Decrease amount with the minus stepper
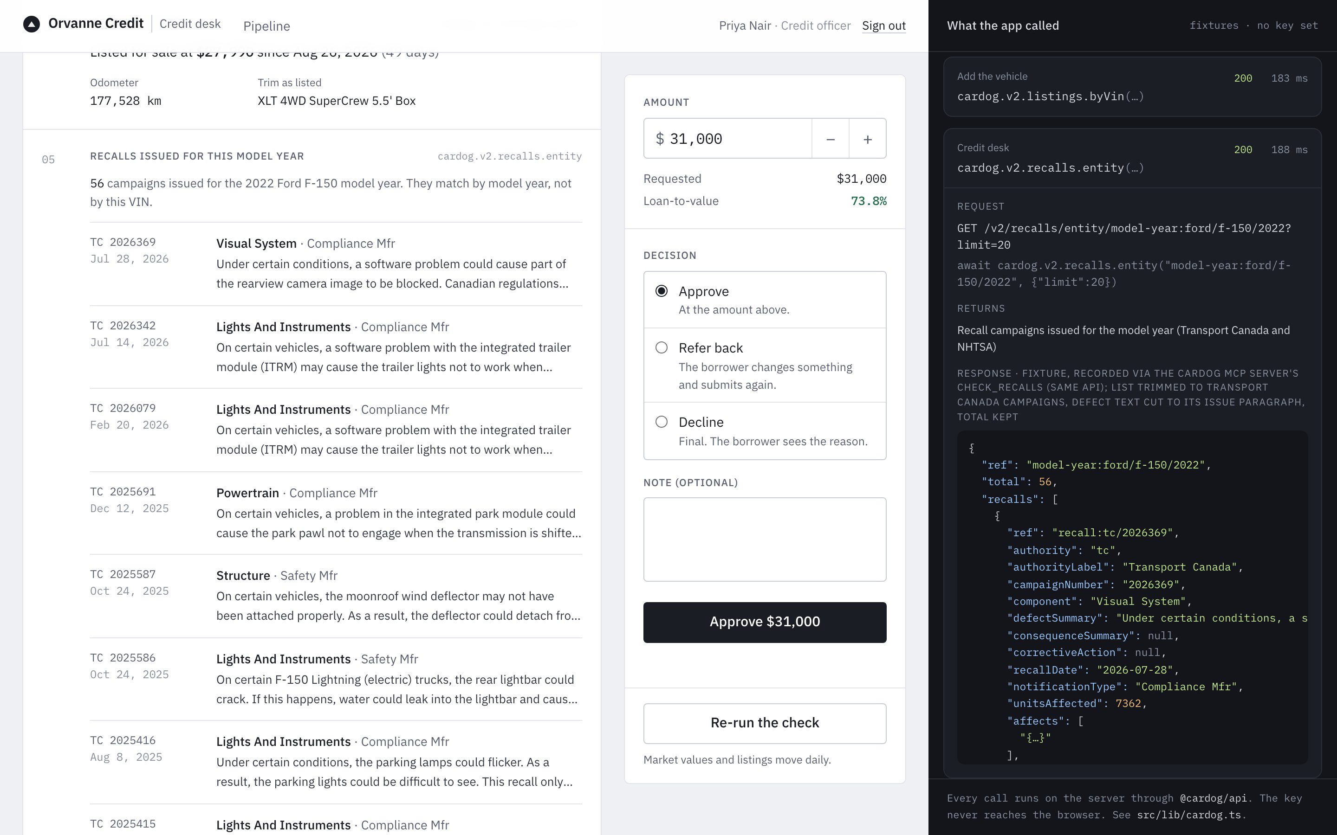Viewport: 1337px width, 835px height. [x=831, y=139]
